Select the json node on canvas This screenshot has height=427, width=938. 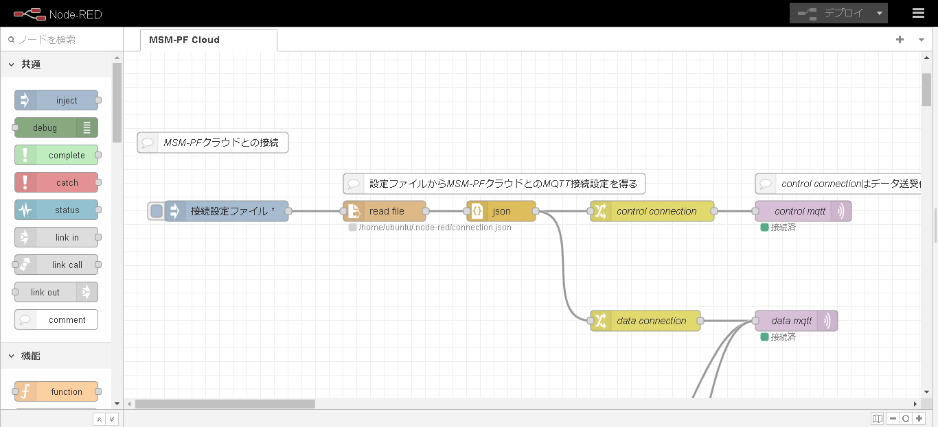(501, 211)
